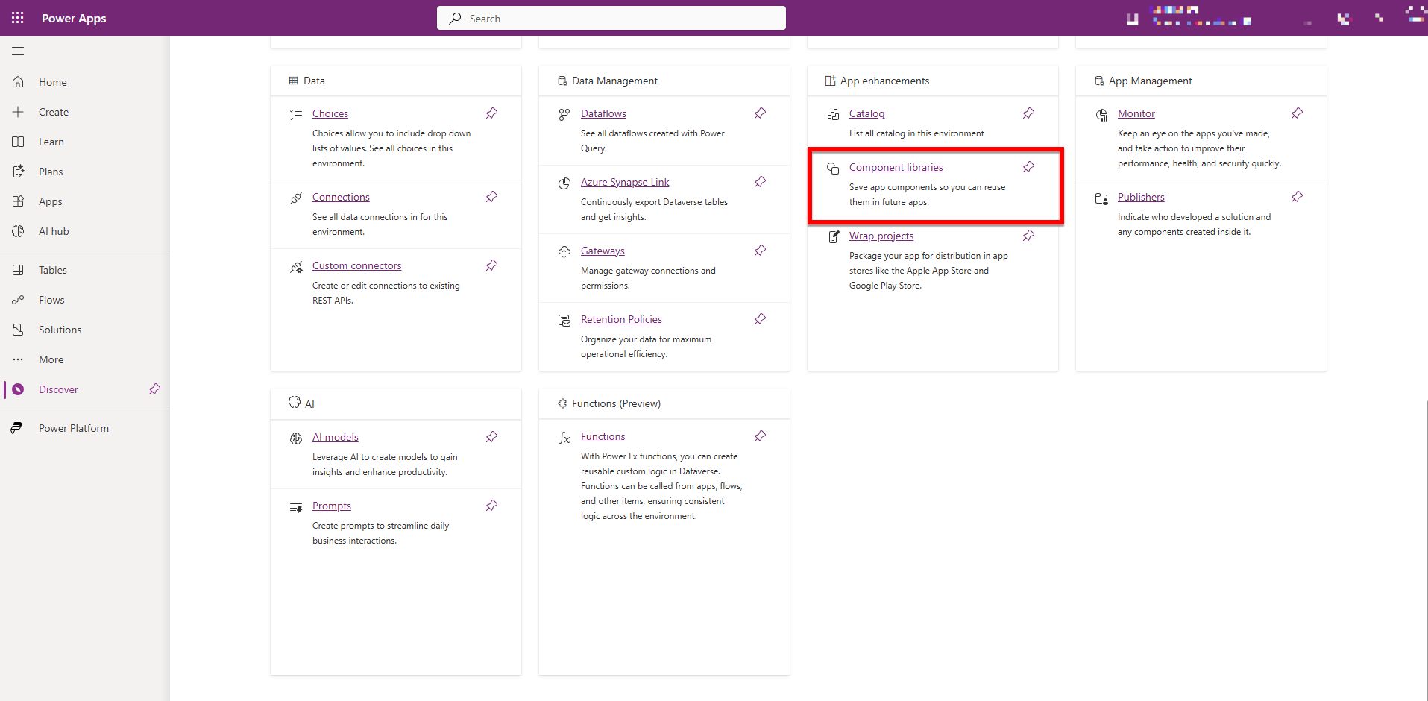Open AI hub from the sidebar
Viewport: 1428px width, 701px height.
[85, 231]
